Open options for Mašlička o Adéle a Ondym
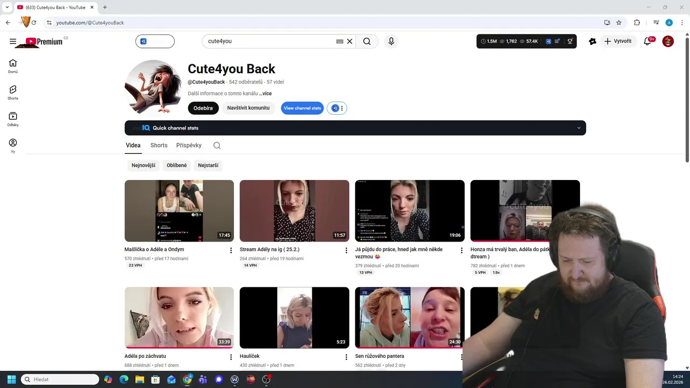This screenshot has height=388, width=690. (x=231, y=251)
